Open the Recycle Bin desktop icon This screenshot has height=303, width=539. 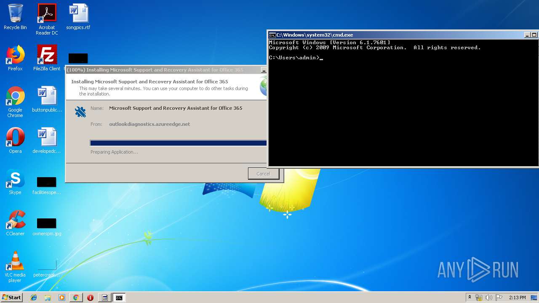coord(15,17)
